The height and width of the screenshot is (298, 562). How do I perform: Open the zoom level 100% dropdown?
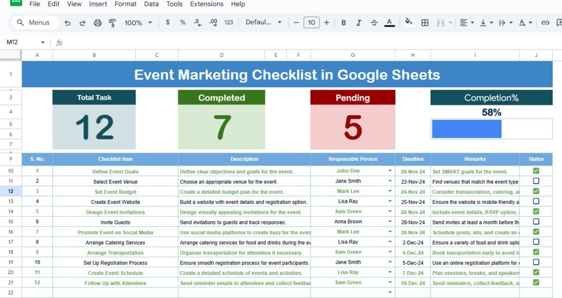pos(138,22)
